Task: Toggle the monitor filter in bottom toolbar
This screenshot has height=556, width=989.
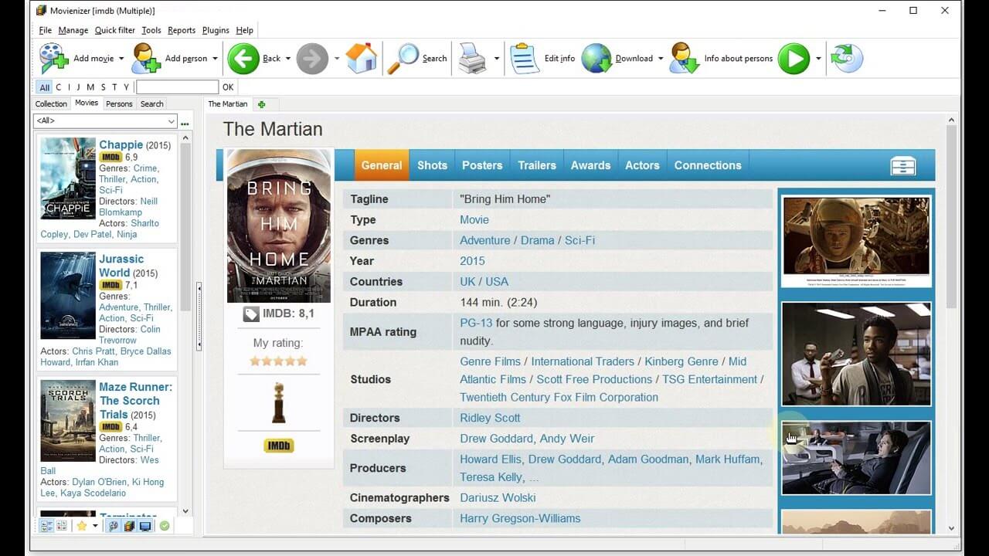Action: pos(145,526)
